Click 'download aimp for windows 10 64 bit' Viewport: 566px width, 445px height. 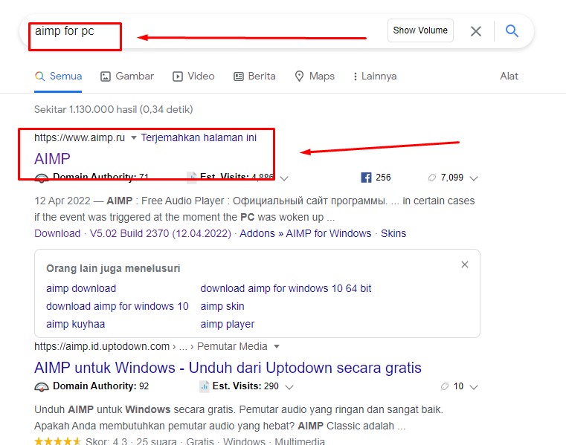[286, 288]
